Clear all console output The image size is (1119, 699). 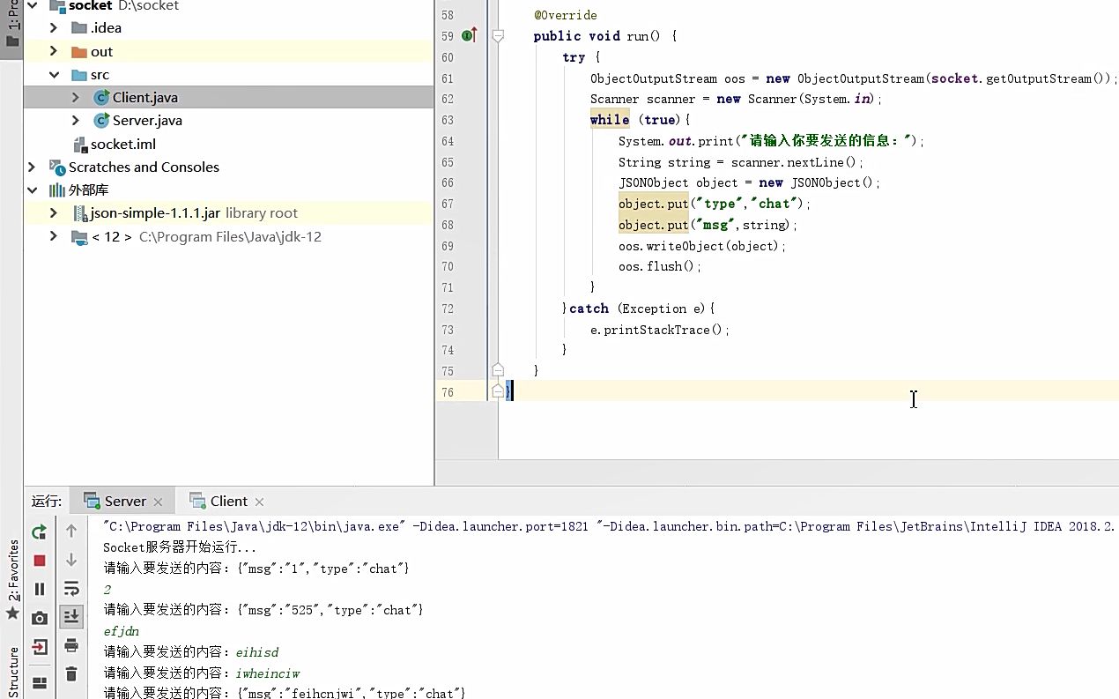(x=70, y=673)
